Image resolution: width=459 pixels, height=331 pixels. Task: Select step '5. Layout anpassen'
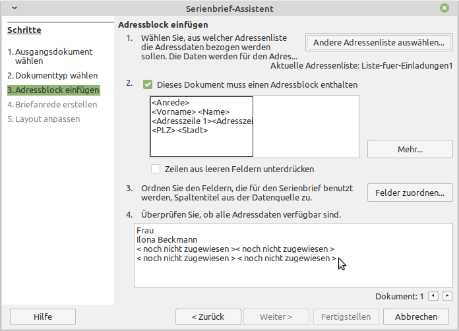click(x=44, y=119)
